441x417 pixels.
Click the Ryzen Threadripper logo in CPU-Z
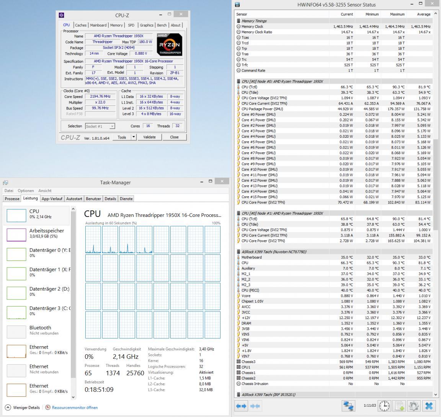[x=169, y=44]
